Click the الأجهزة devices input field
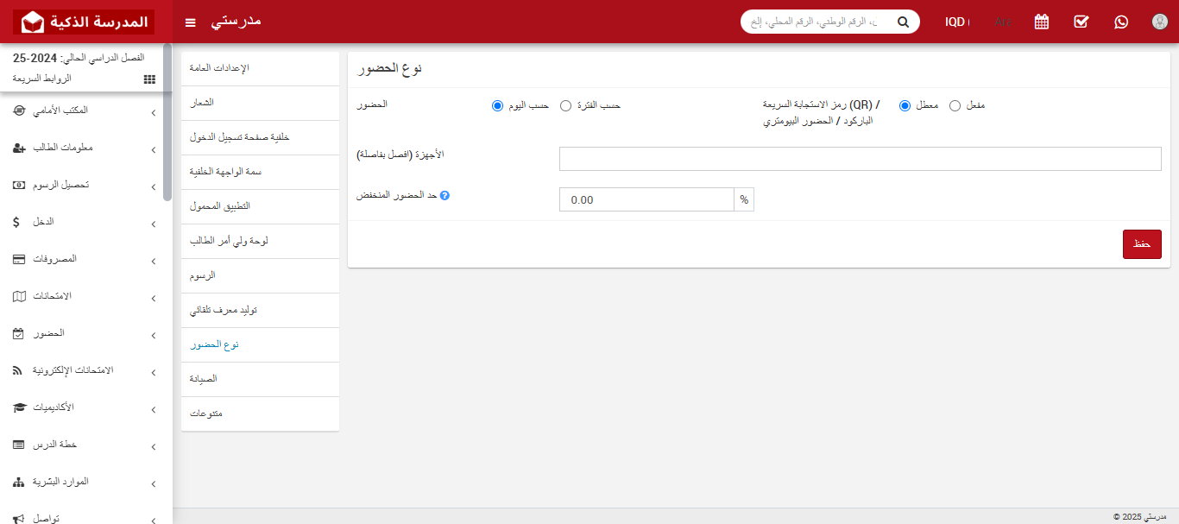The width and height of the screenshot is (1179, 524). click(860, 159)
